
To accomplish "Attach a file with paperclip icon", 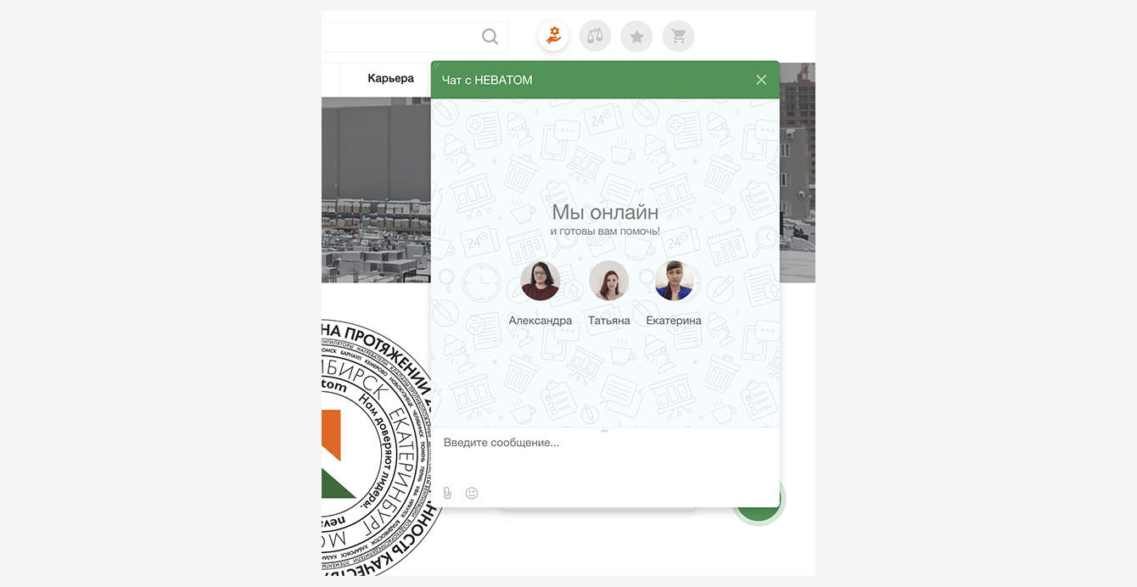I will point(447,493).
